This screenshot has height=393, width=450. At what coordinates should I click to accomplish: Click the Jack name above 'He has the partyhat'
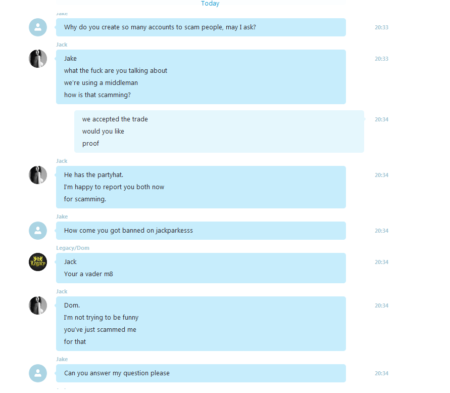(x=62, y=161)
